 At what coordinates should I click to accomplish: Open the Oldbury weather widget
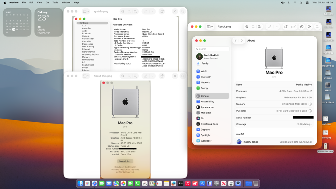point(49,22)
